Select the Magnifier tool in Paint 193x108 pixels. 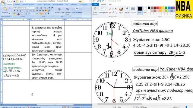click(116, 13)
